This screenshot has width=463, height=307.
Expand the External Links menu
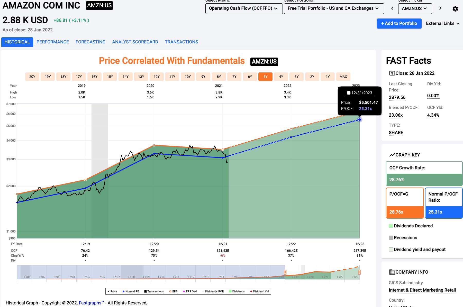click(x=443, y=23)
